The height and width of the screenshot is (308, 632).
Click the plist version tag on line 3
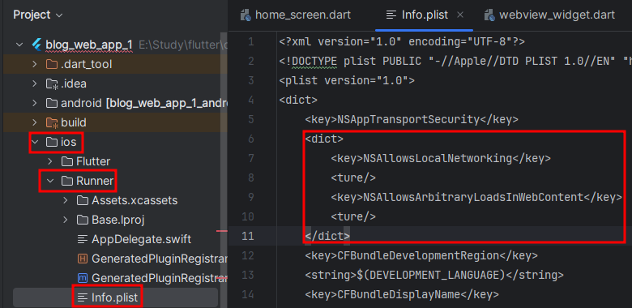(347, 80)
